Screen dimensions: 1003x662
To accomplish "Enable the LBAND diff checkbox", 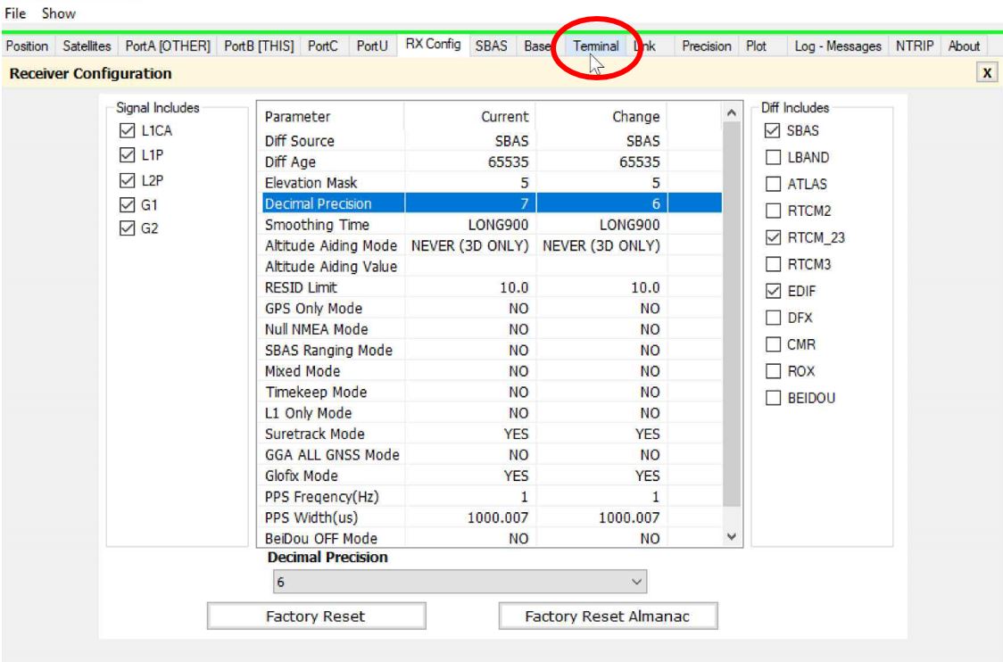I will [773, 157].
